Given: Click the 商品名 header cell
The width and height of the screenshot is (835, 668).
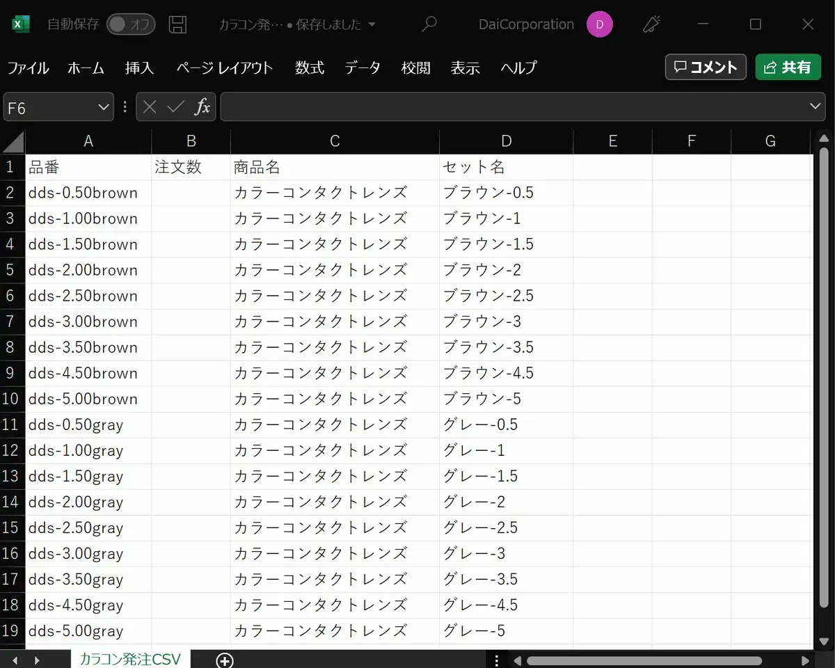Looking at the screenshot, I should point(335,167).
